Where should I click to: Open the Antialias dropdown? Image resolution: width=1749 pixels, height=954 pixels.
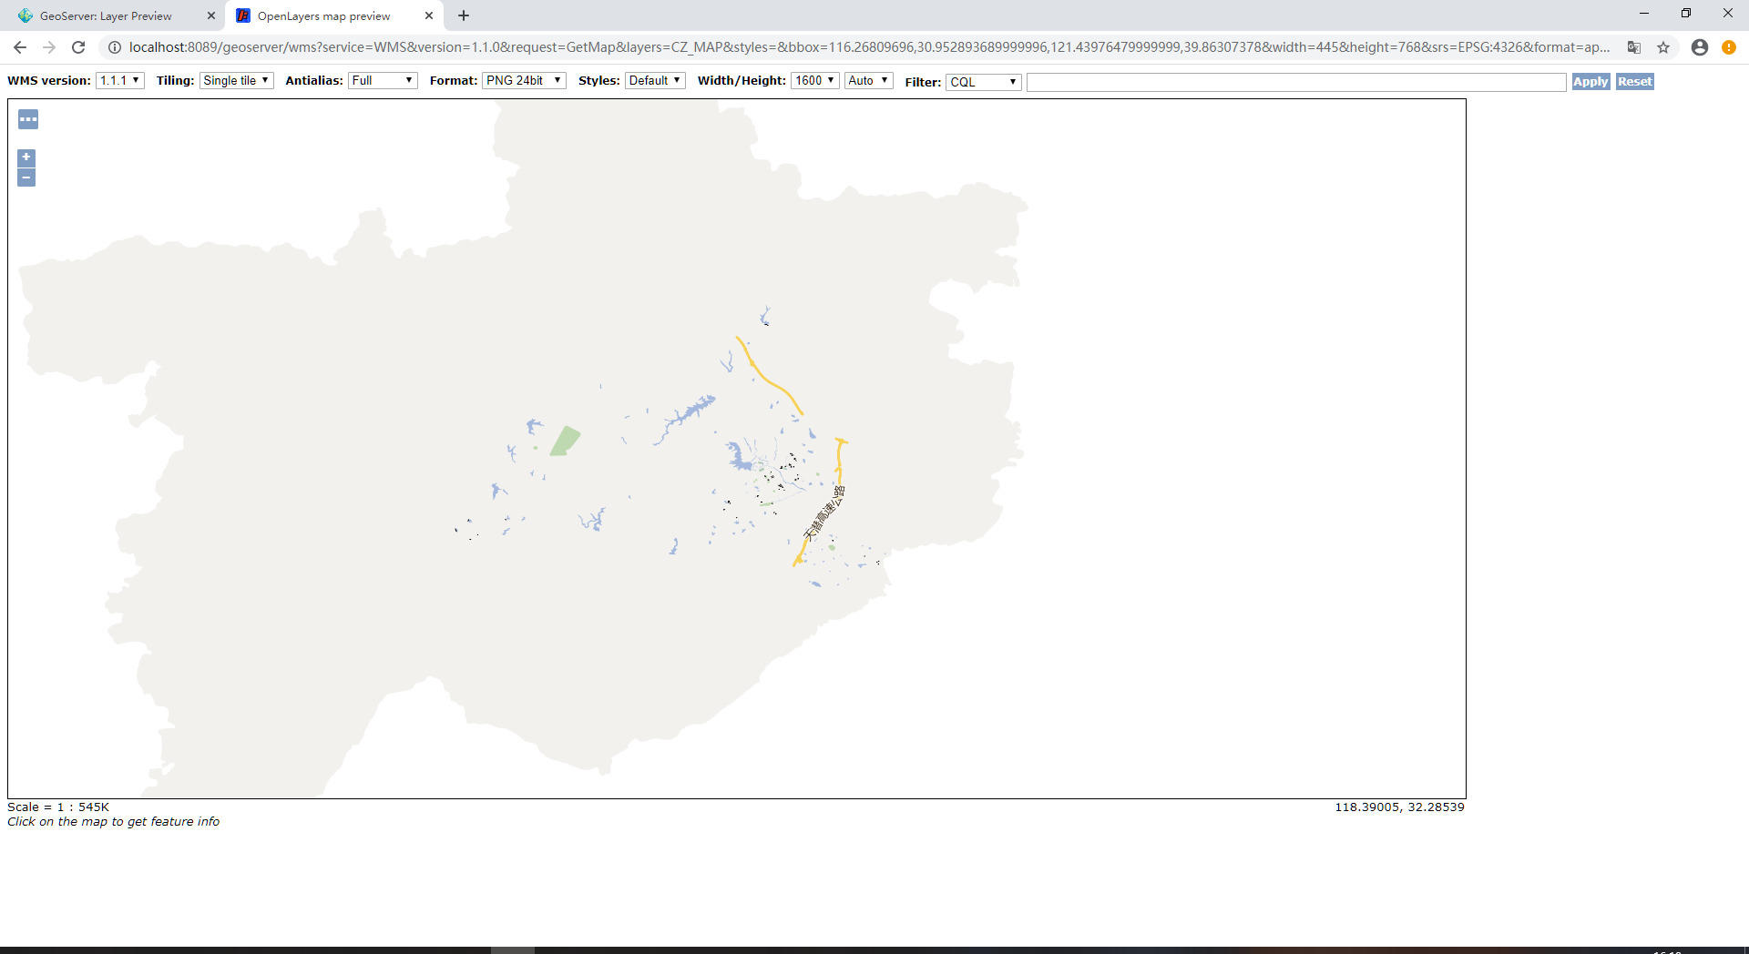(382, 80)
